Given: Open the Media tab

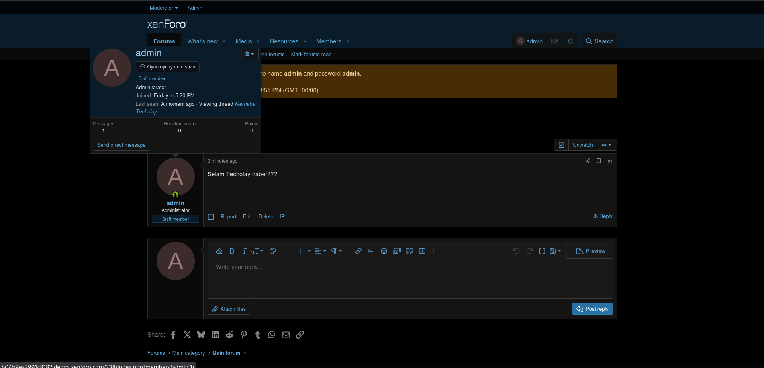Looking at the screenshot, I should [244, 41].
